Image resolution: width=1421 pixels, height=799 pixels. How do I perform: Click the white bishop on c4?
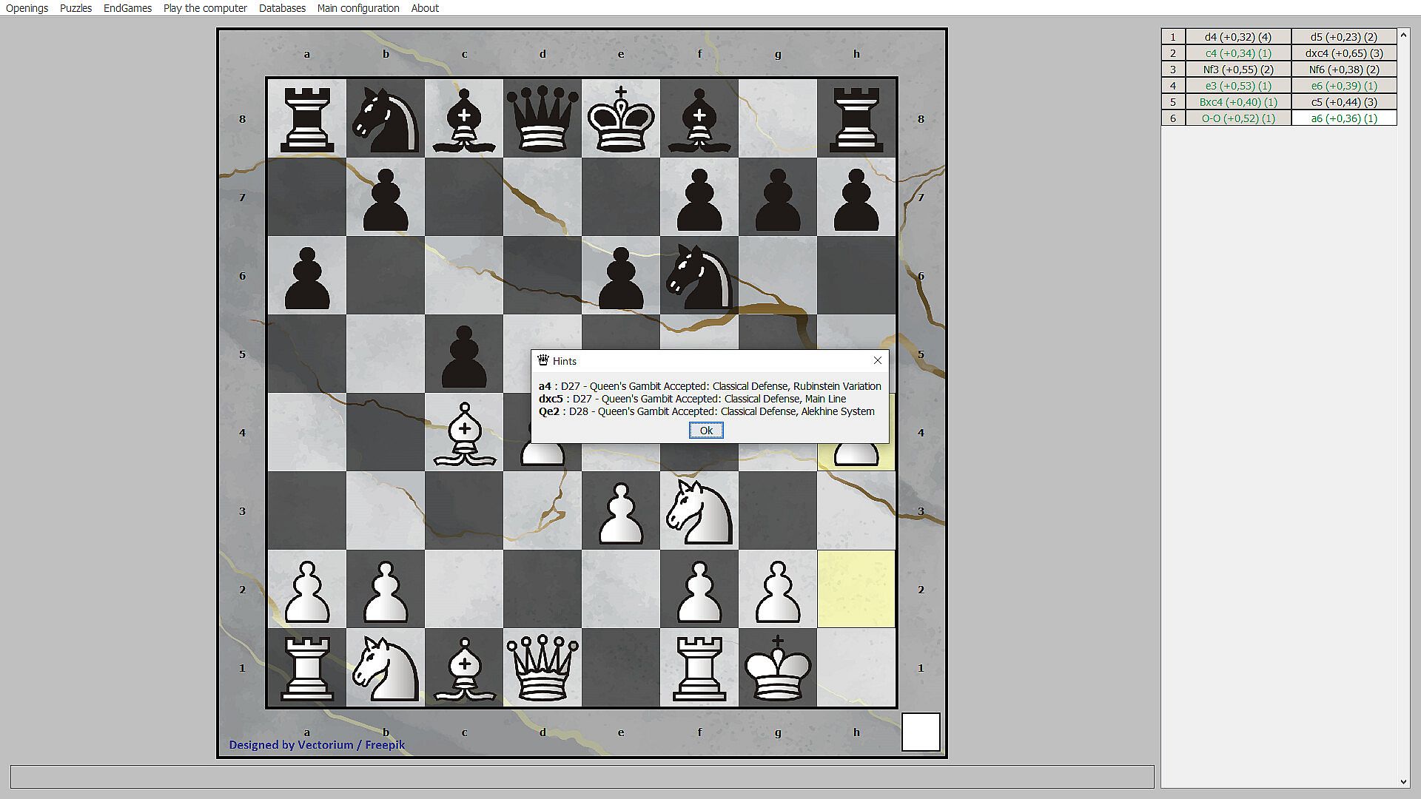[x=464, y=433]
